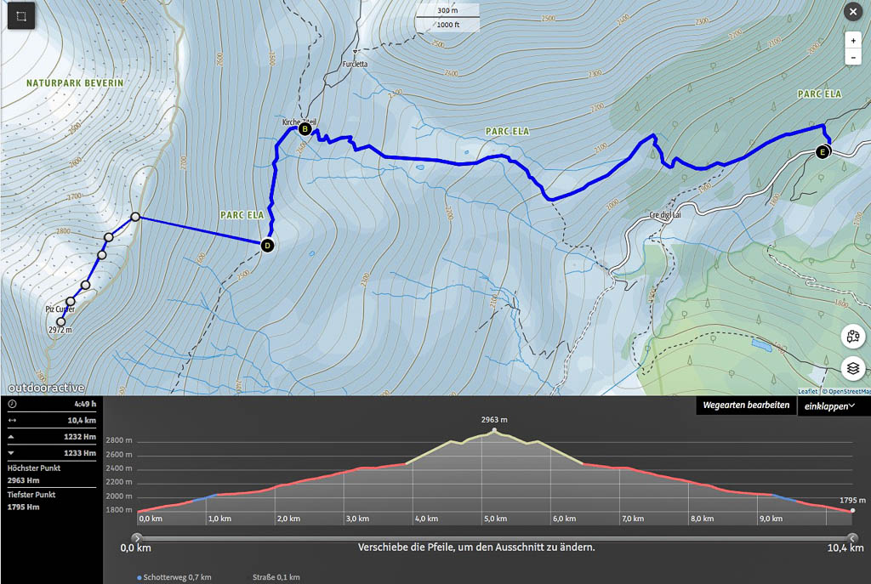The image size is (871, 584).
Task: Zoom out on the map
Action: coord(852,58)
